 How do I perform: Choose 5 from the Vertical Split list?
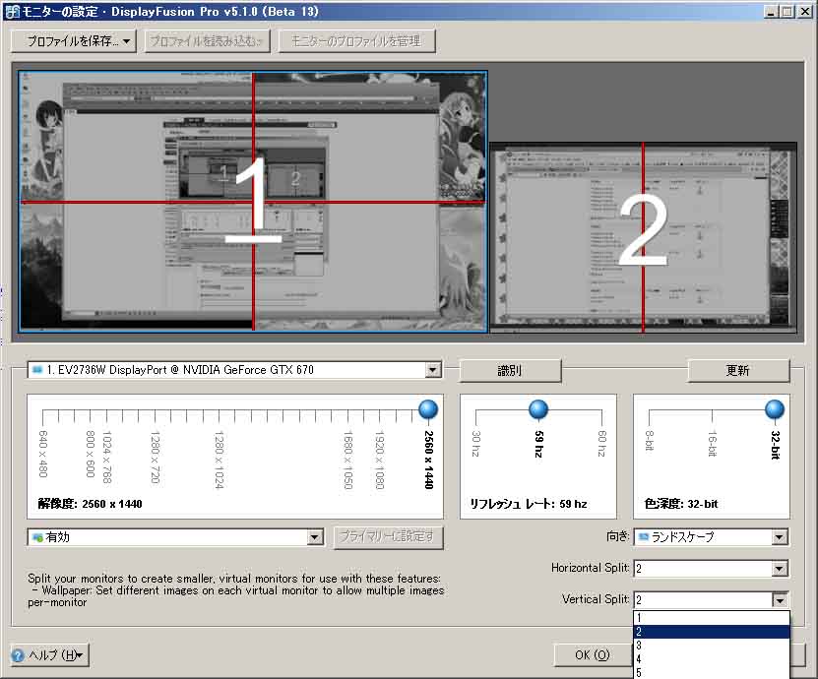pyautogui.click(x=710, y=673)
